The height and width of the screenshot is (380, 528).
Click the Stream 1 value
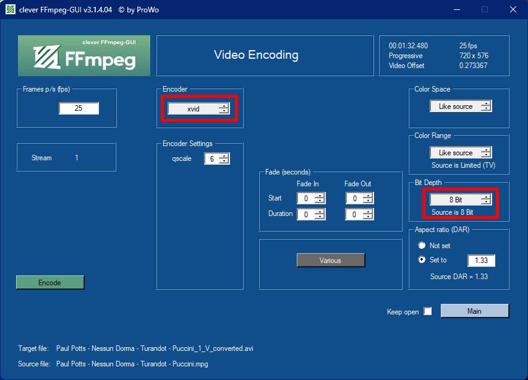(77, 157)
